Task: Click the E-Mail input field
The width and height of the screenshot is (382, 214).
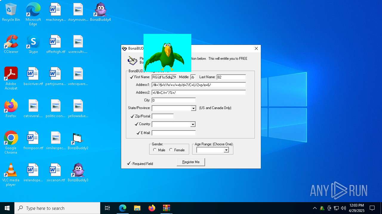Action: click(x=174, y=133)
